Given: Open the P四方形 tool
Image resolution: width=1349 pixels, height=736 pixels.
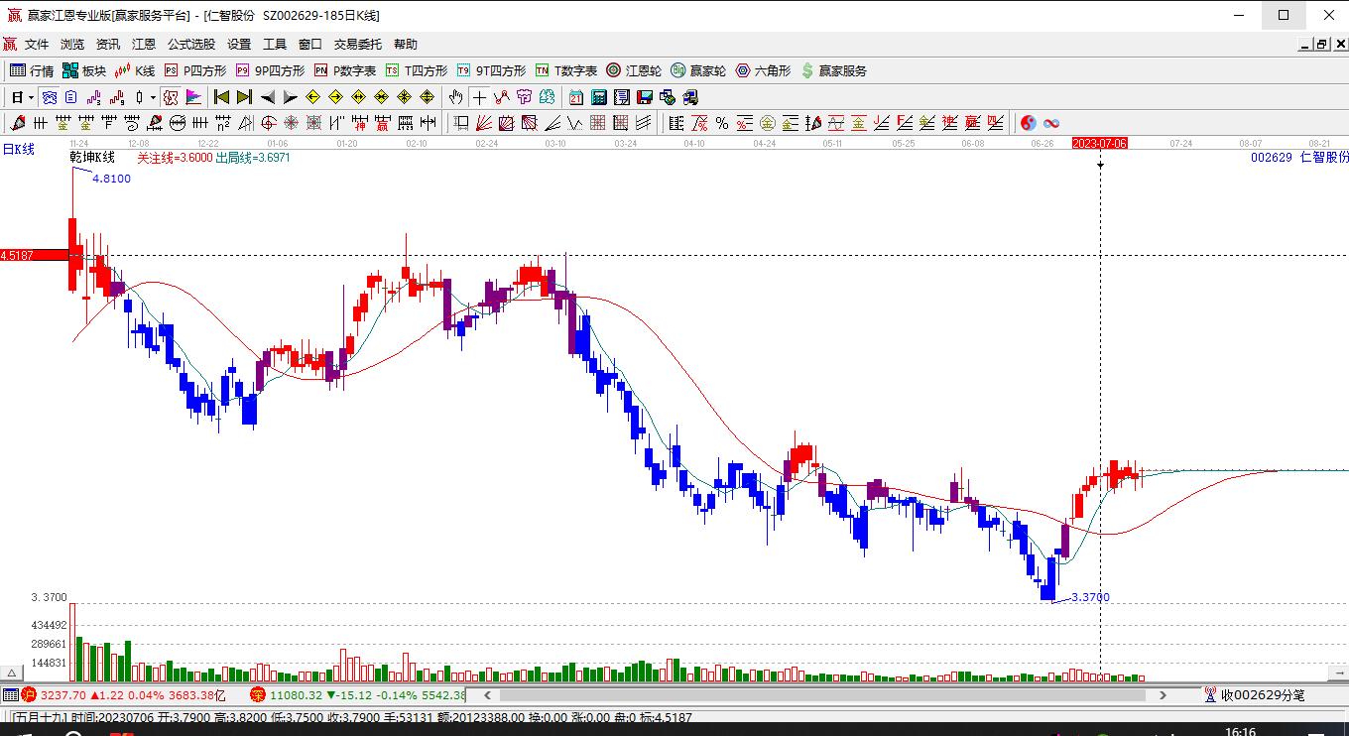Looking at the screenshot, I should pos(195,70).
